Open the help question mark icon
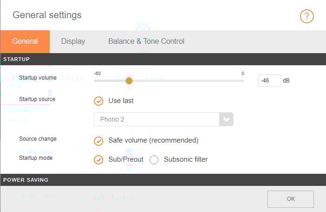The image size is (326, 212). 307,16
